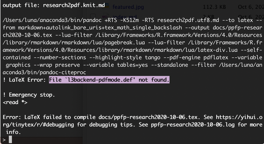Tick the checkbox beside index.md
Screen dimensions: 264x144
pyautogui.click(x=93, y=16)
